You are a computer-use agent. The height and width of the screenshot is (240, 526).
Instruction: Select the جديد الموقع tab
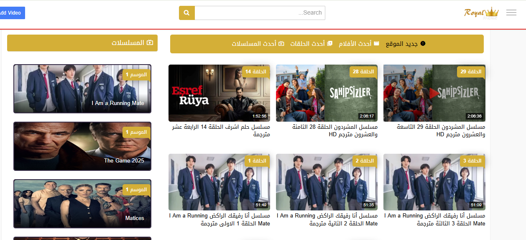pyautogui.click(x=406, y=44)
